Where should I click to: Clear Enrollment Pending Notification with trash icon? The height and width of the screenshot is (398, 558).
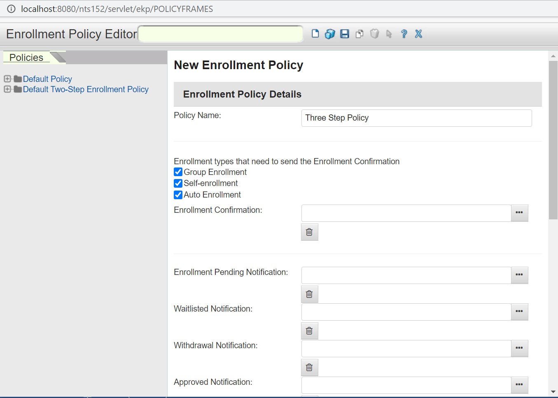click(309, 294)
